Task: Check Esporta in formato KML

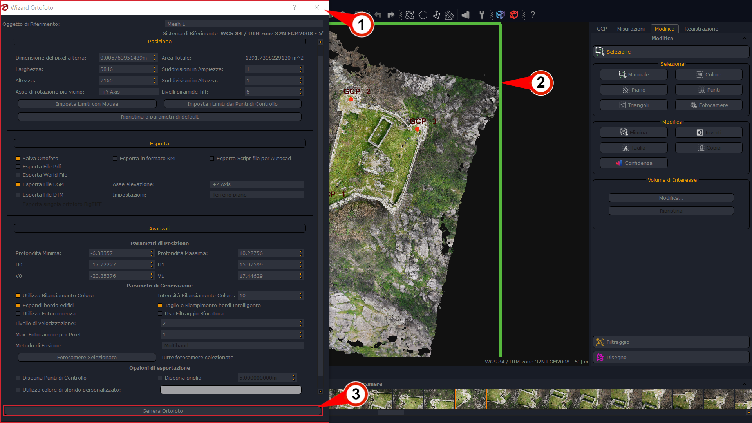Action: click(115, 158)
